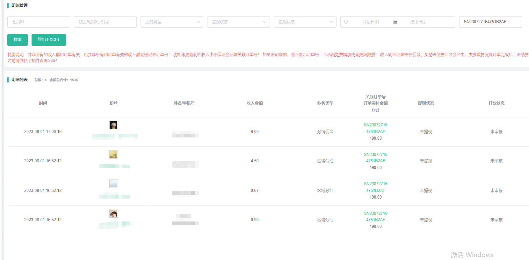The height and width of the screenshot is (260, 529).
Task: Click the order number field SN230727164751B2AF
Action: (490, 22)
